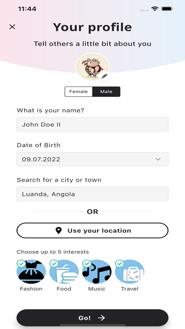Click the arrow icon on Go! button
Viewport: 185px width, 329px height.
click(101, 318)
